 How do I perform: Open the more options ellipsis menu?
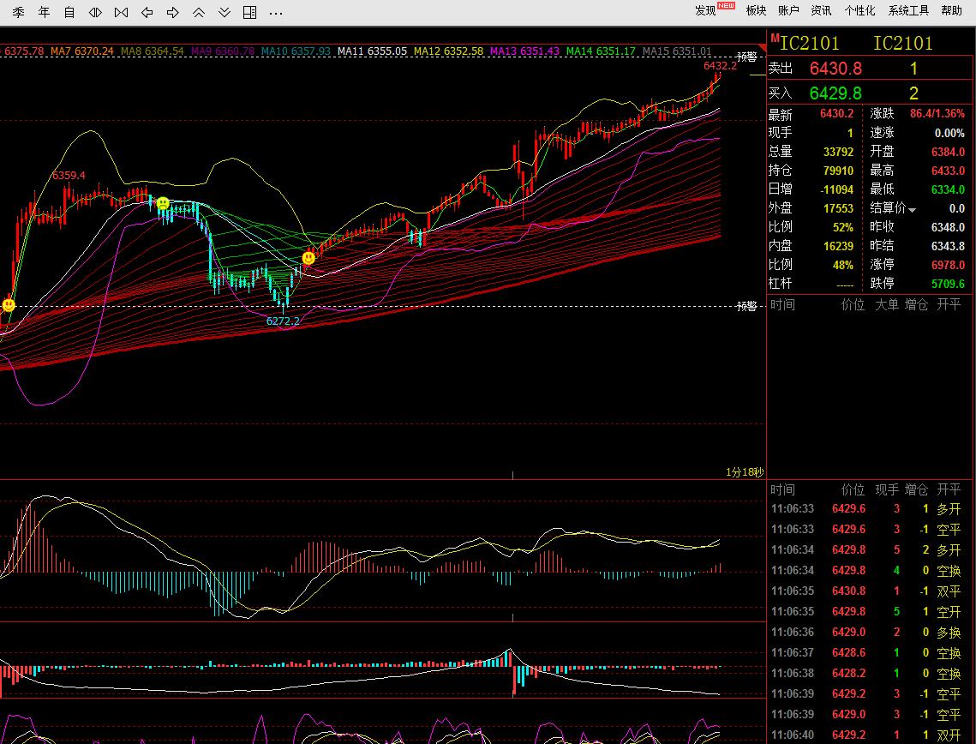pyautogui.click(x=276, y=13)
